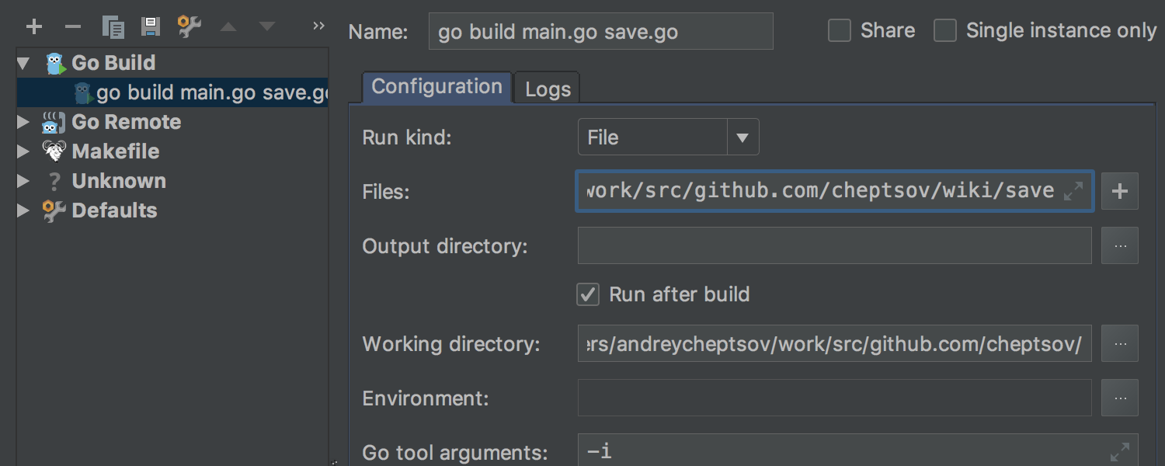Image resolution: width=1165 pixels, height=466 pixels.
Task: Expand the Files field editor
Action: tap(1073, 191)
